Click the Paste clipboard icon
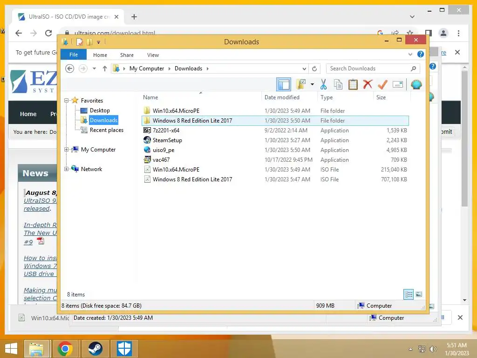The width and height of the screenshot is (477, 358). [353, 84]
